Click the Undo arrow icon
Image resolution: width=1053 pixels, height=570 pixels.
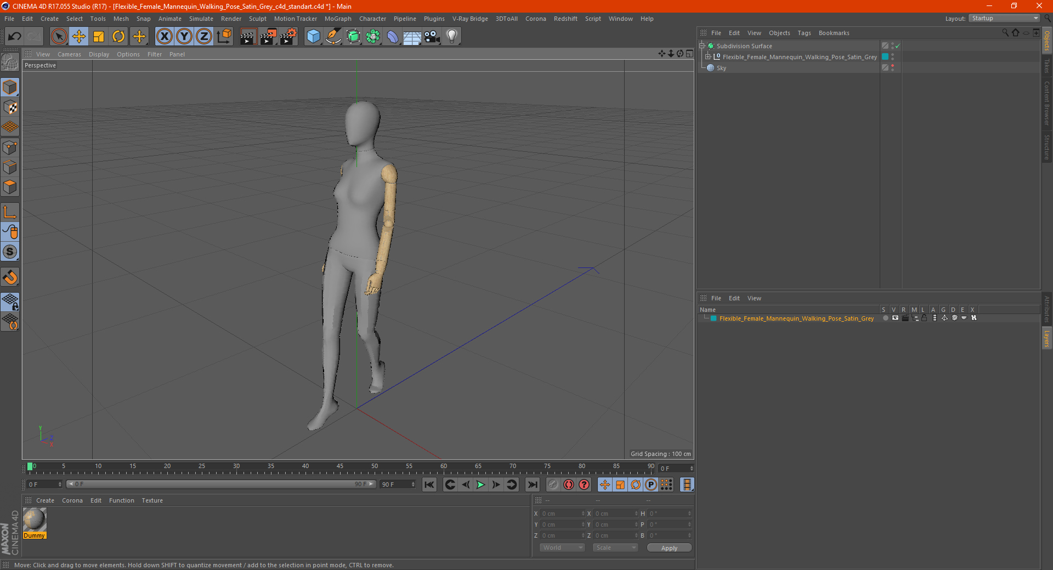pos(15,37)
